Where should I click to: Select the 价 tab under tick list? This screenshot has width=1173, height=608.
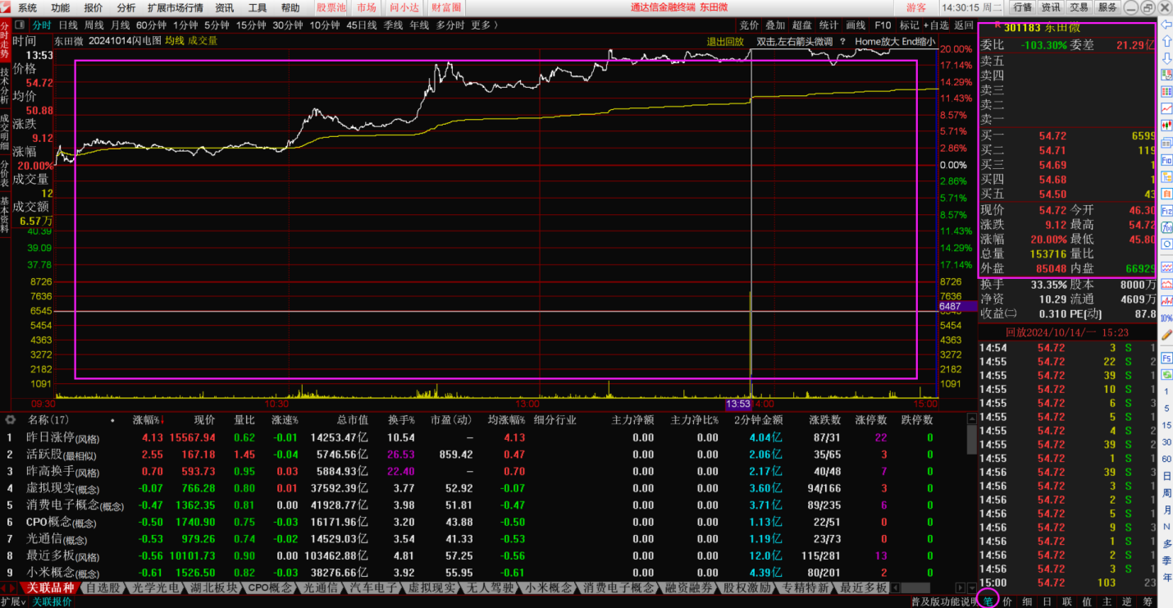[x=1006, y=601]
